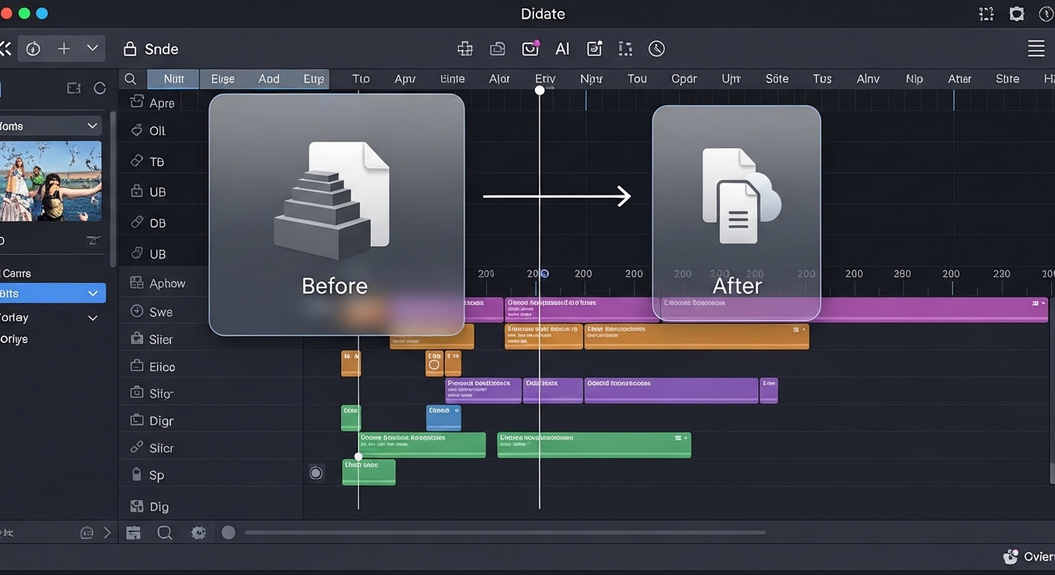
Task: Toggle the lock icon on UB track
Action: pyautogui.click(x=136, y=192)
